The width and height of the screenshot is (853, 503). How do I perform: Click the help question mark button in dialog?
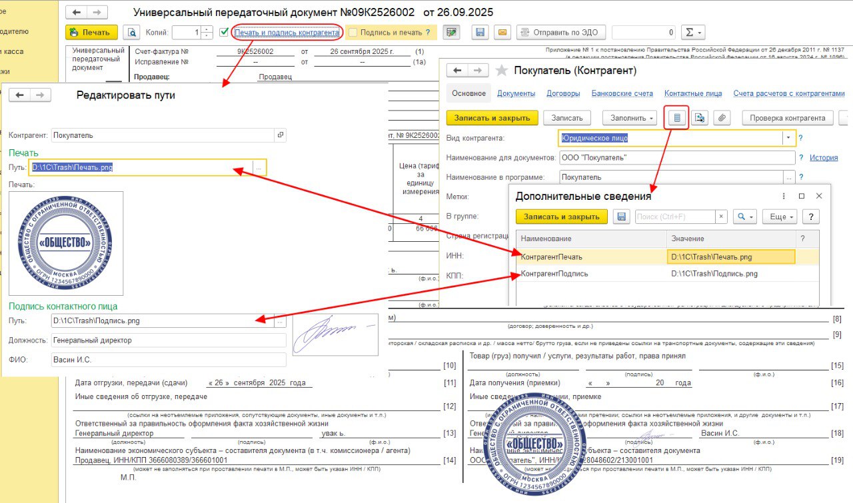[x=810, y=217]
